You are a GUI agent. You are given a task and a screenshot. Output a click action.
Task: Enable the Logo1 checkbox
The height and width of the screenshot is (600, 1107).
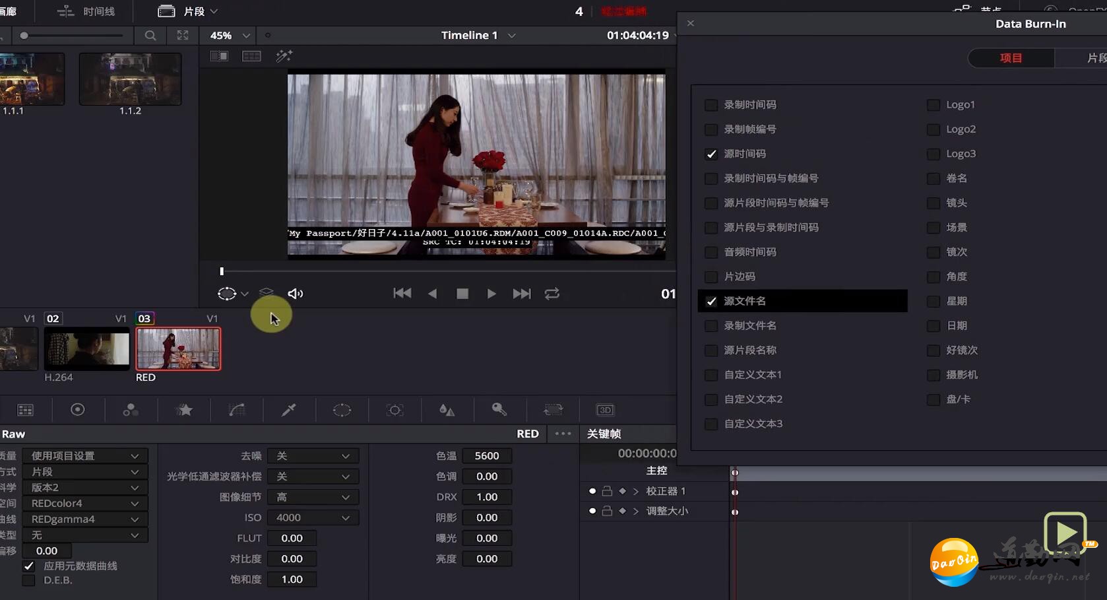(x=933, y=105)
